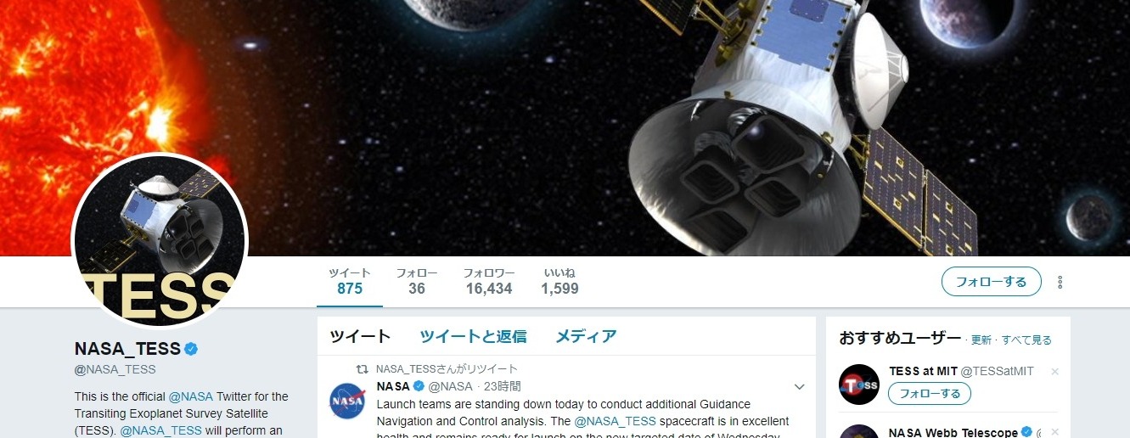Click the NASA logo avatar in tweet
The width and height of the screenshot is (1130, 438).
click(347, 401)
